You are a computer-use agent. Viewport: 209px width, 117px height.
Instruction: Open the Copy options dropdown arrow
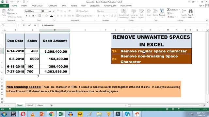17,13
